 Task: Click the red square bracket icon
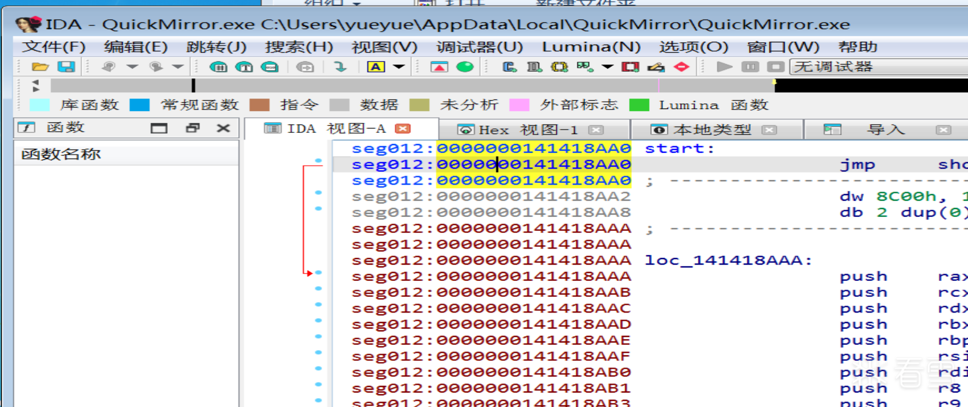click(630, 67)
